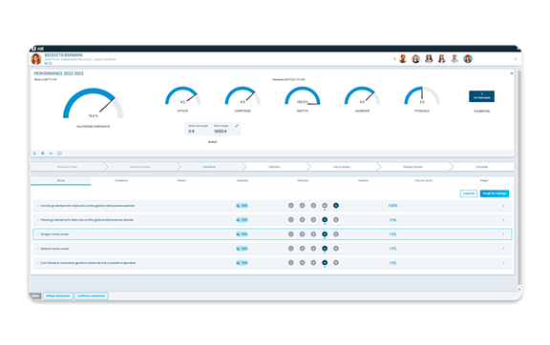The image size is (550, 345).
Task: Open the Leadership tab
Action: tap(242, 180)
